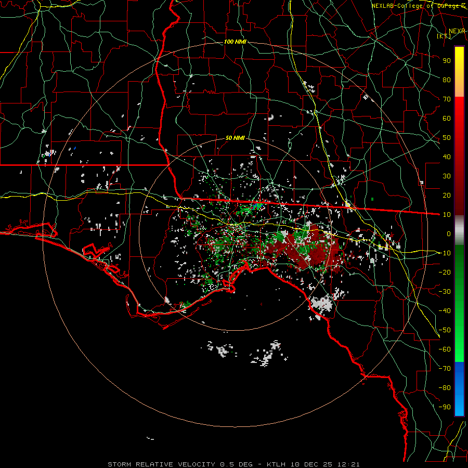Click "0.5 DEG" elevation angle in footer
Screen dimensions: 468x468
coord(236,464)
